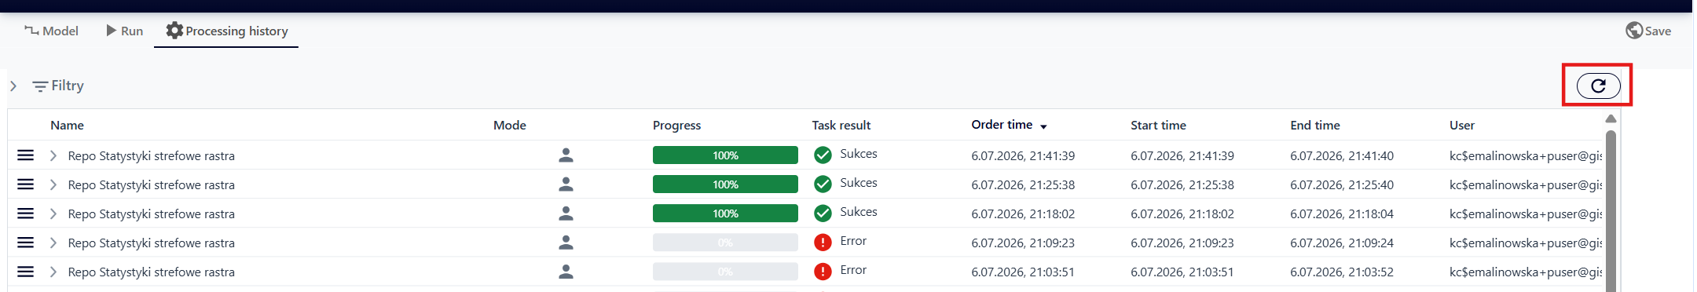Expand the task row ordered 21:09:23
This screenshot has height=292, width=1697.
(x=53, y=243)
